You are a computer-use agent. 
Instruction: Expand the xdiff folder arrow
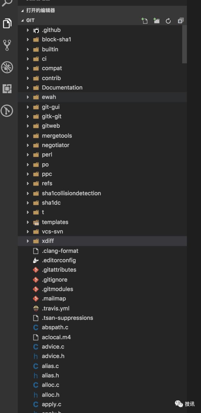pos(28,241)
